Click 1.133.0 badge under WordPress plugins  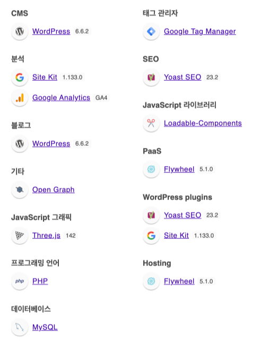pyautogui.click(x=204, y=236)
